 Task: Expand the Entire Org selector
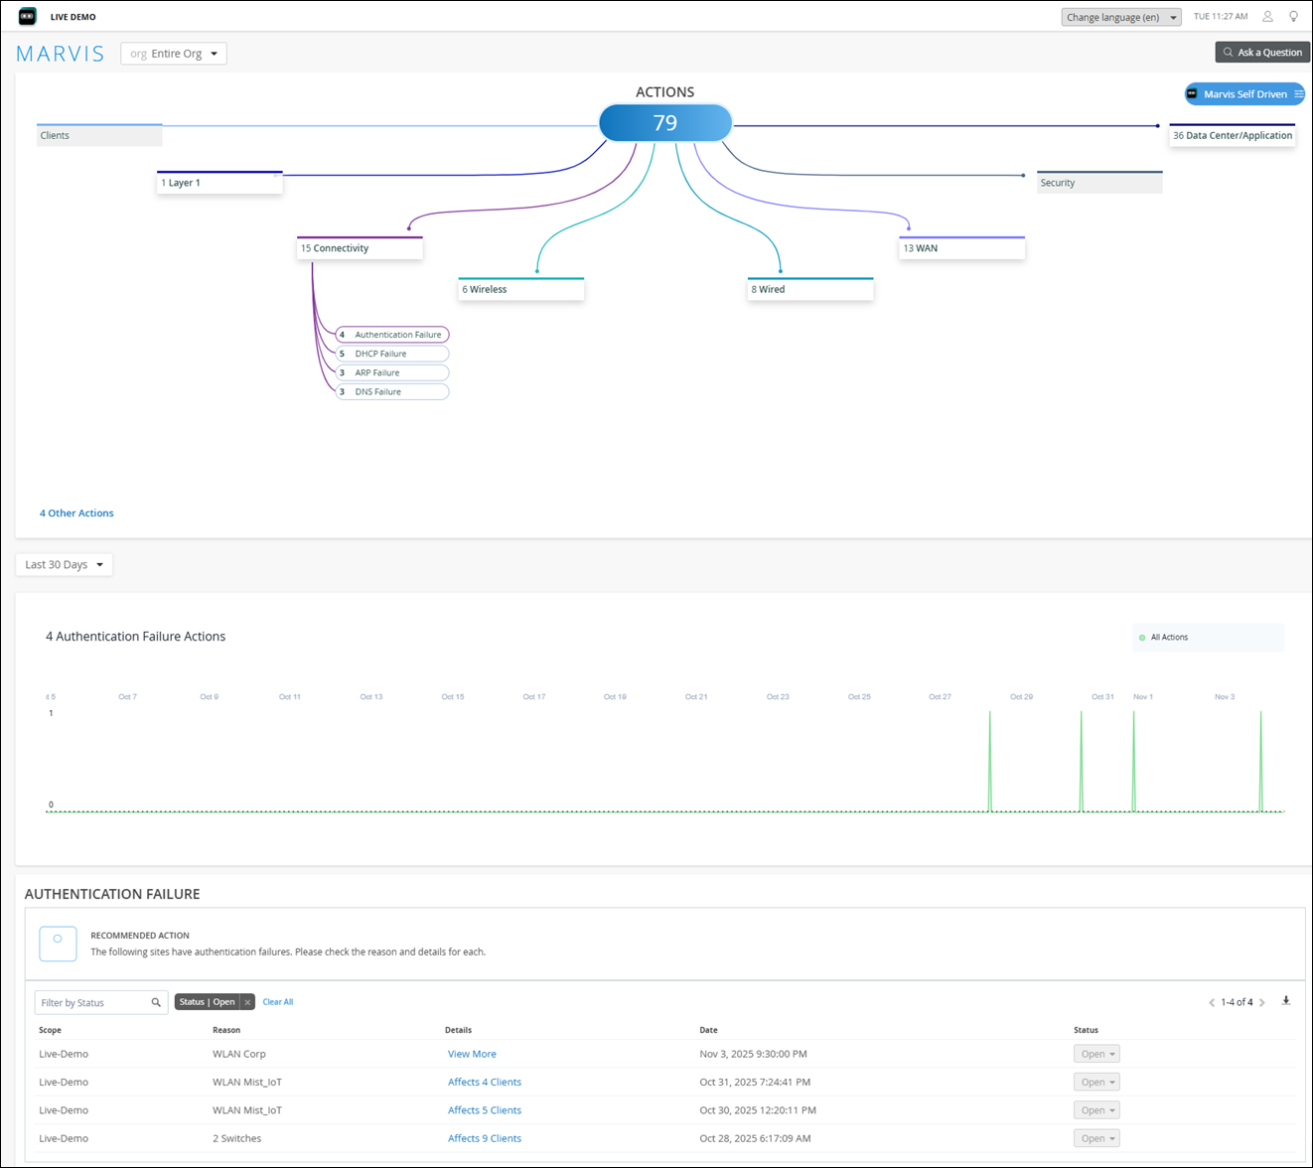pyautogui.click(x=174, y=54)
